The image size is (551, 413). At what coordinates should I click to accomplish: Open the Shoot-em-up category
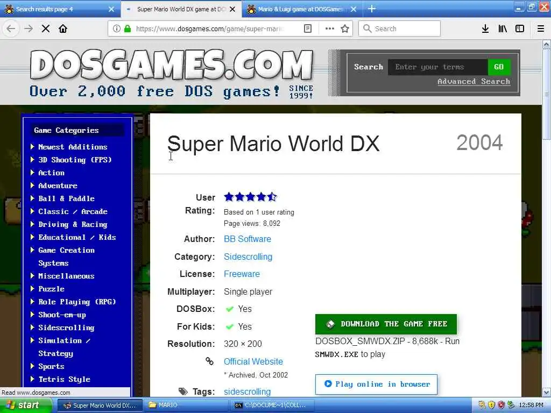click(62, 315)
